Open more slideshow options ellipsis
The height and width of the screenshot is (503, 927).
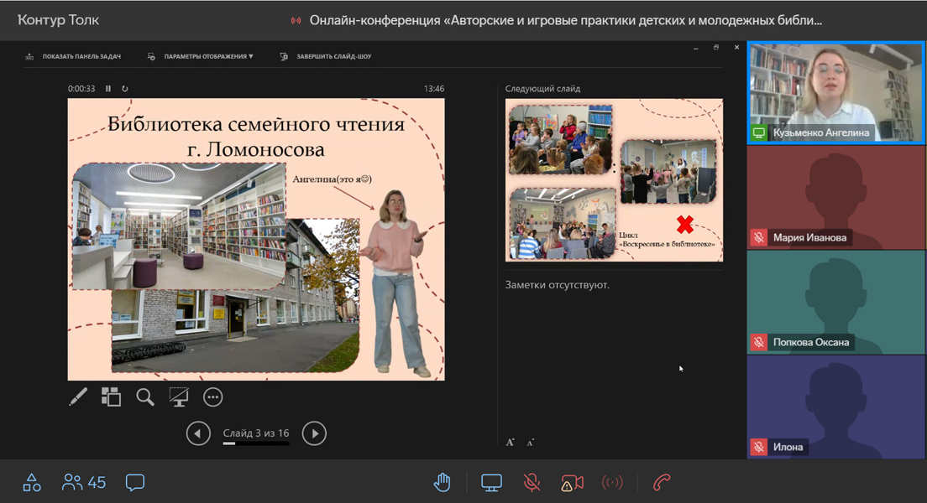pyautogui.click(x=213, y=397)
